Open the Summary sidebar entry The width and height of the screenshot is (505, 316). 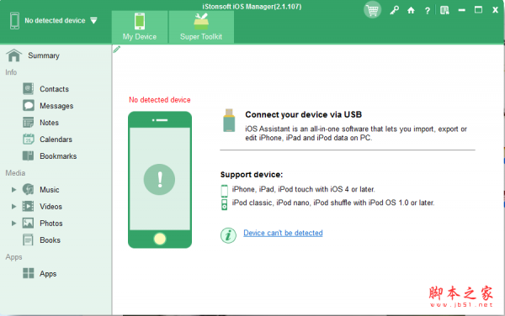click(44, 55)
